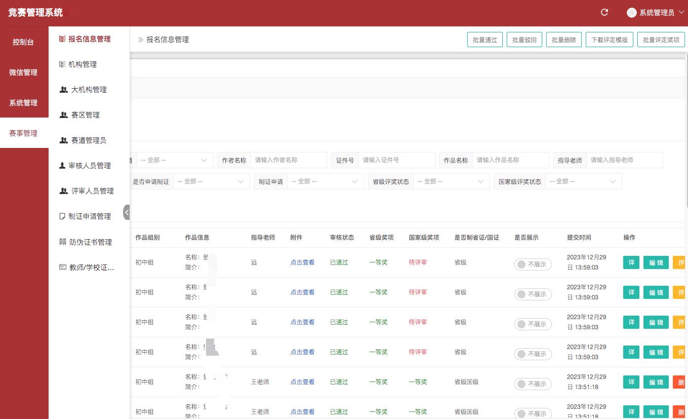The image size is (688, 419).
Task: Open 点击查看 link in the first 王老师 row
Action: pos(302,382)
